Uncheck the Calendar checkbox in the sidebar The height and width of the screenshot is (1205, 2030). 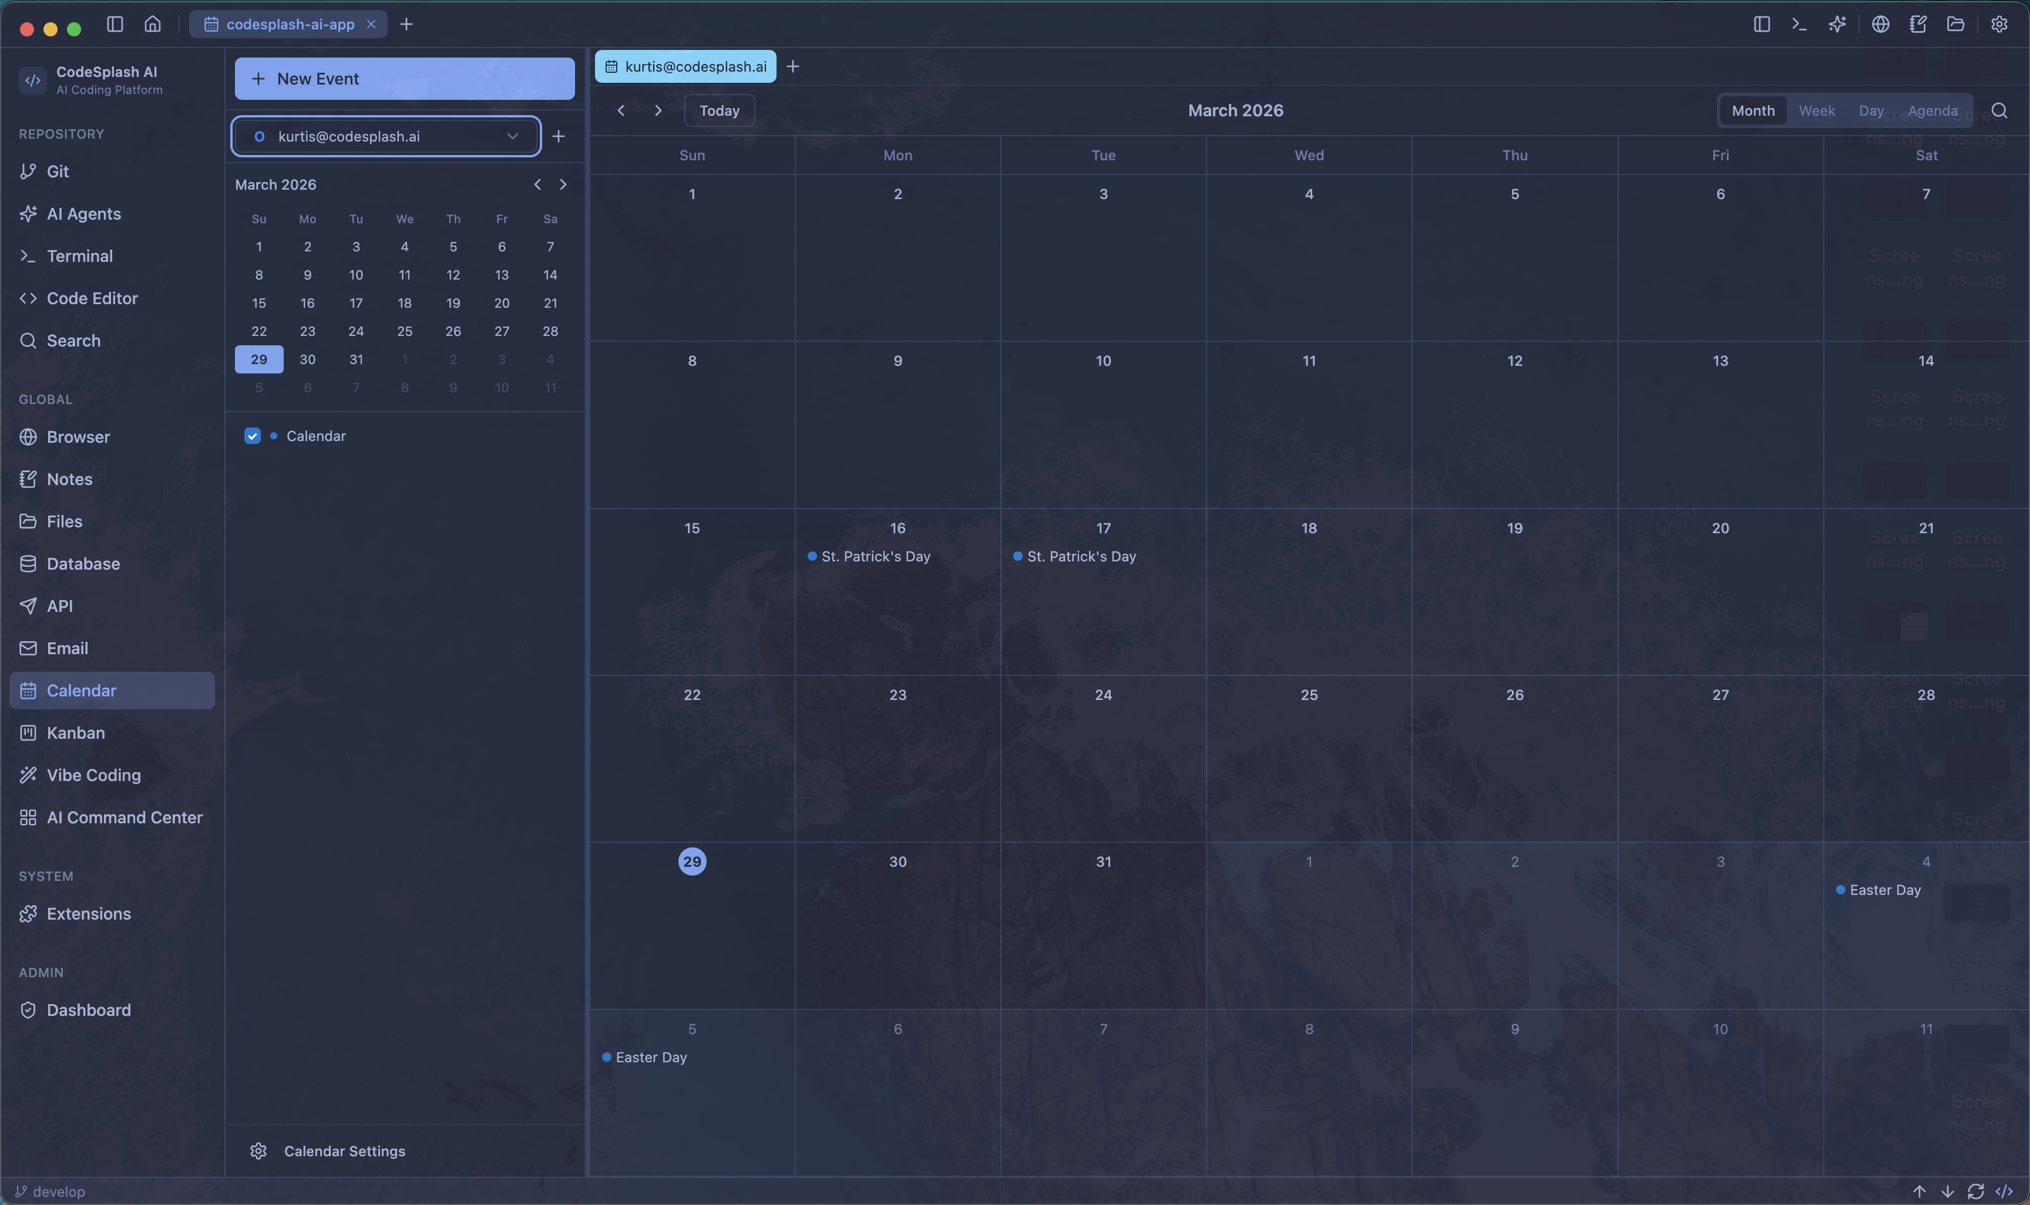point(253,435)
